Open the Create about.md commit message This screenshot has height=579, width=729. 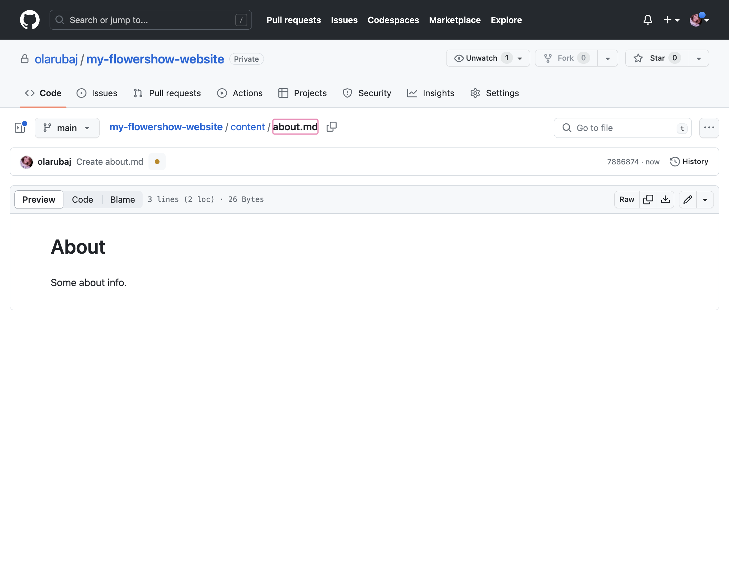coord(110,162)
